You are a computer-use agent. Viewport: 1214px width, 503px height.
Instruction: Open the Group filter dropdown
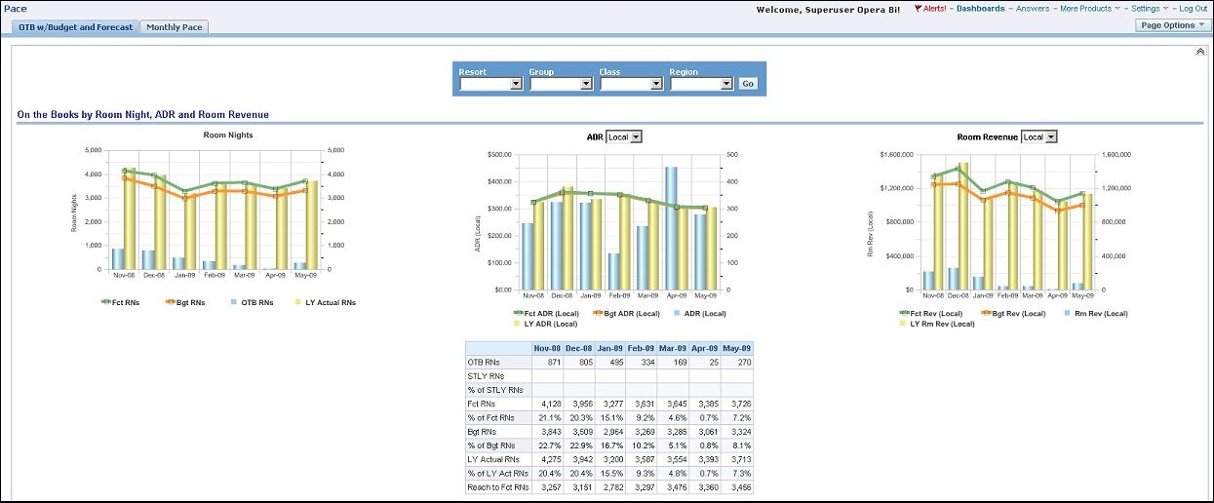coord(562,84)
